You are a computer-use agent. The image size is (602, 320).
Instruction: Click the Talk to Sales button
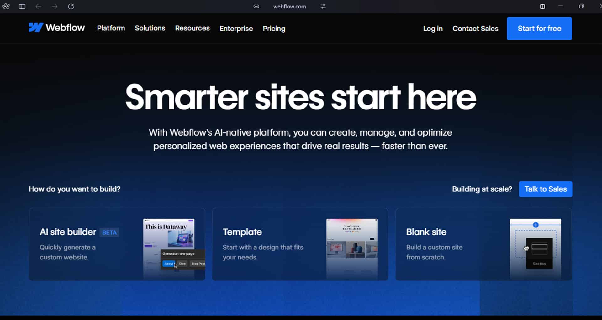click(546, 189)
